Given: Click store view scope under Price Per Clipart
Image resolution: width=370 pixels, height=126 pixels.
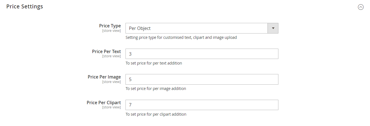Looking at the screenshot, I should 111,107.
